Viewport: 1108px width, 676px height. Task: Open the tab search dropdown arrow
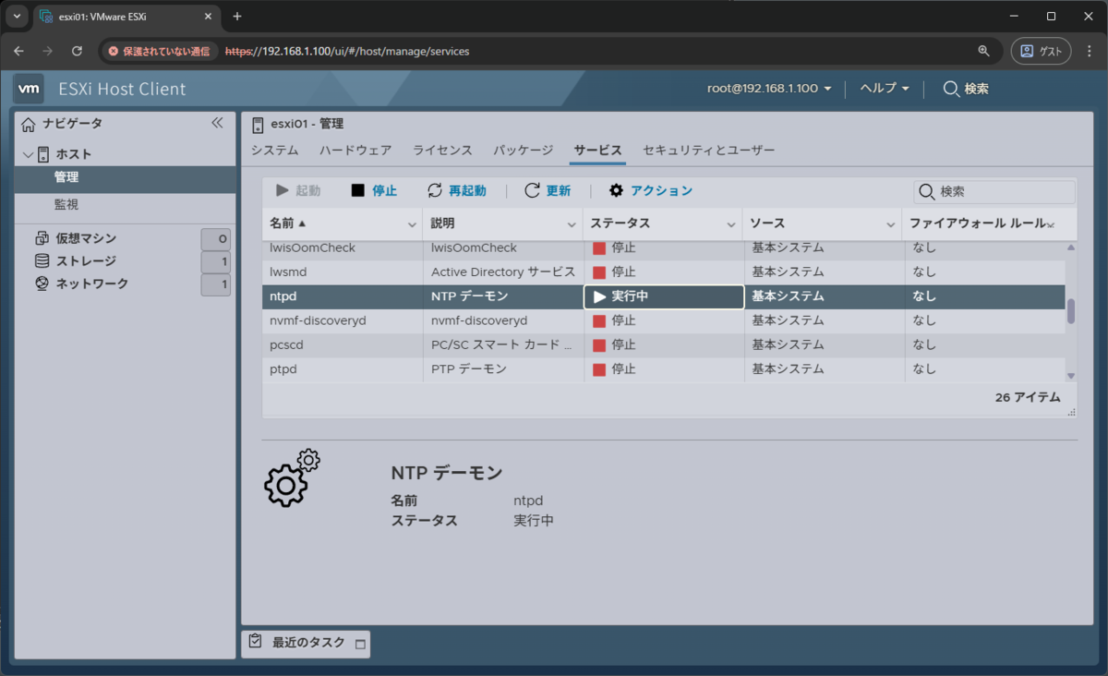click(x=17, y=17)
